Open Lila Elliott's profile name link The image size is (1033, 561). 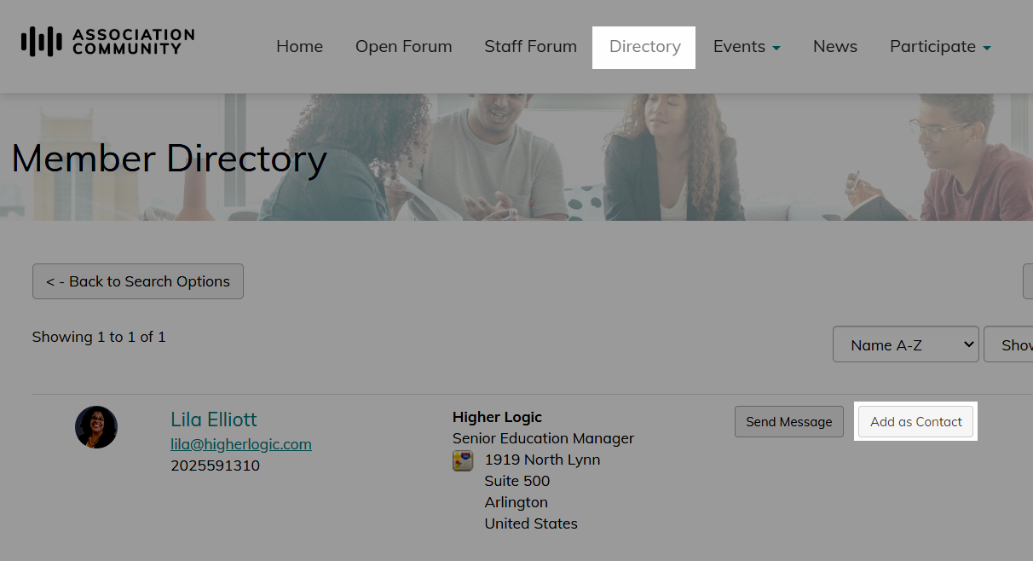coord(214,419)
